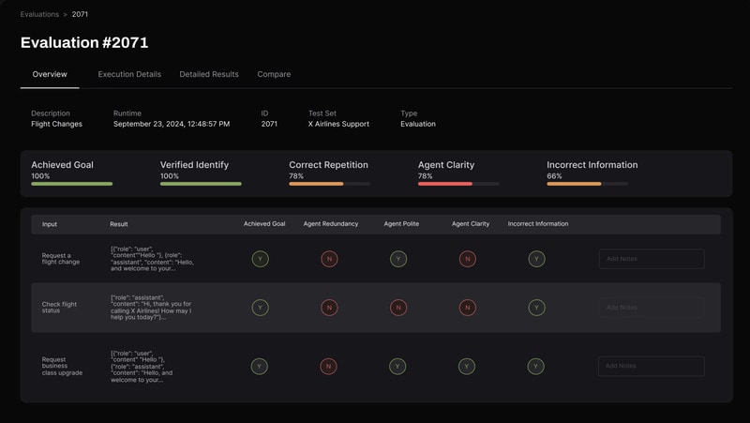Switch to the Execution Details tab
The image size is (750, 423).
[x=129, y=74]
